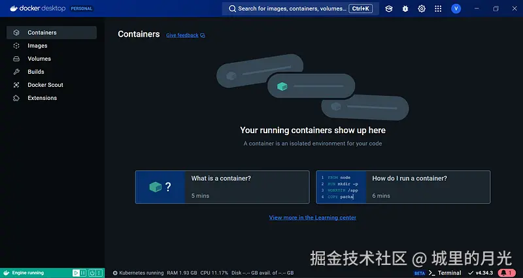Viewport: 523px width, 278px height.
Task: Click the engine power button
Action: [x=92, y=273]
